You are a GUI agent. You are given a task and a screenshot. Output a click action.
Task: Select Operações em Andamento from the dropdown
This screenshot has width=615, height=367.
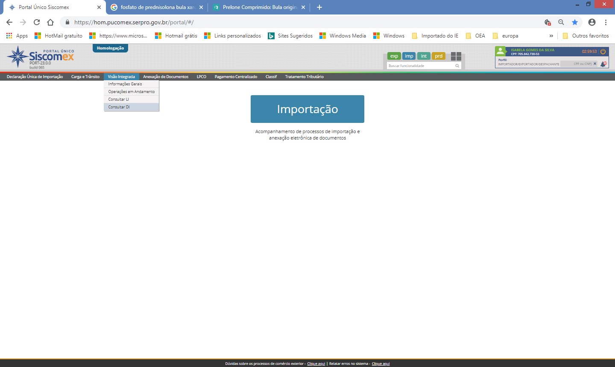tap(132, 92)
